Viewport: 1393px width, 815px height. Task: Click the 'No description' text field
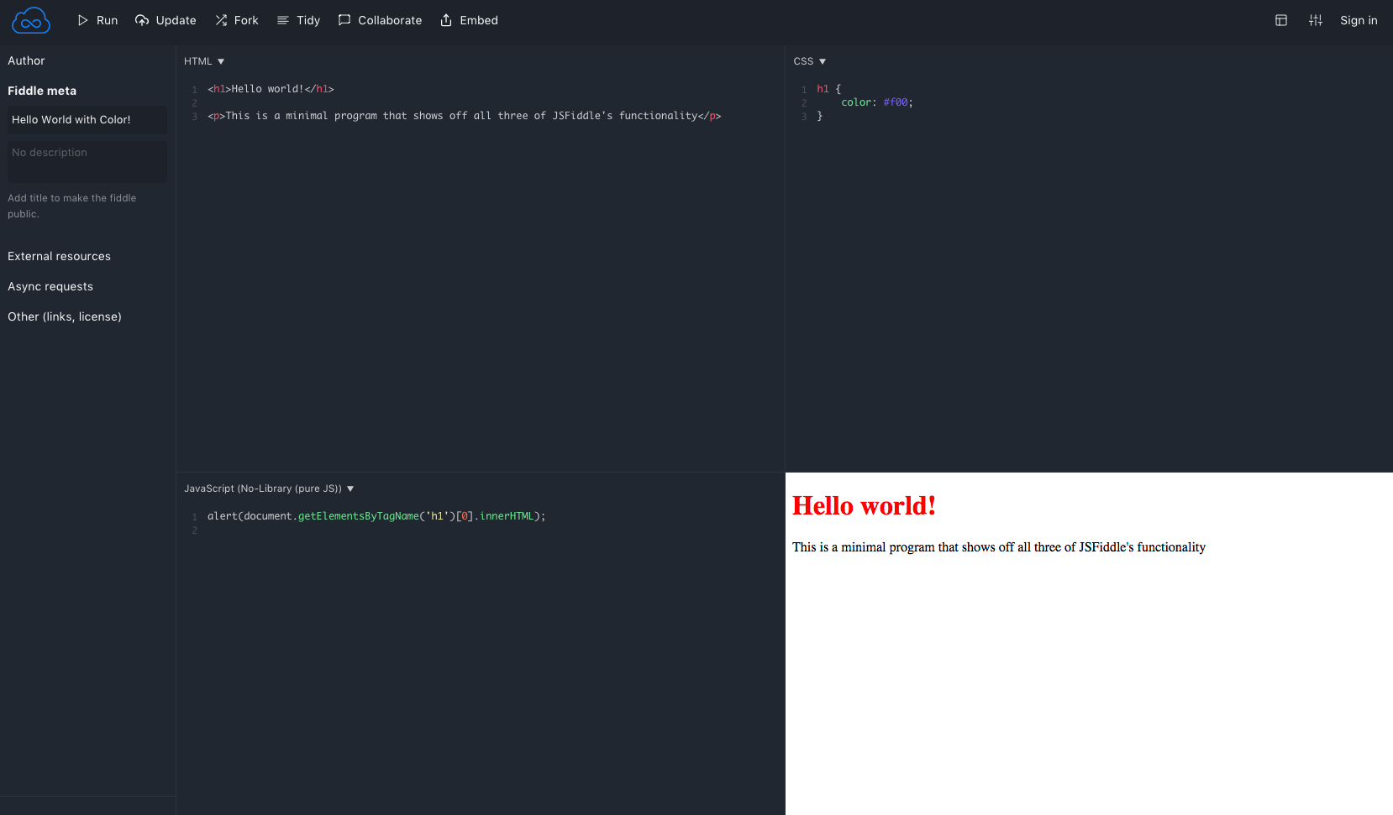[x=87, y=160]
